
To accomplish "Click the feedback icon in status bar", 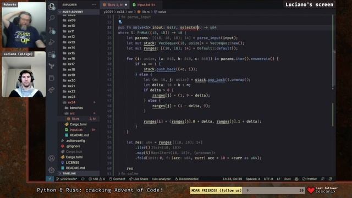I will pos(323,179).
